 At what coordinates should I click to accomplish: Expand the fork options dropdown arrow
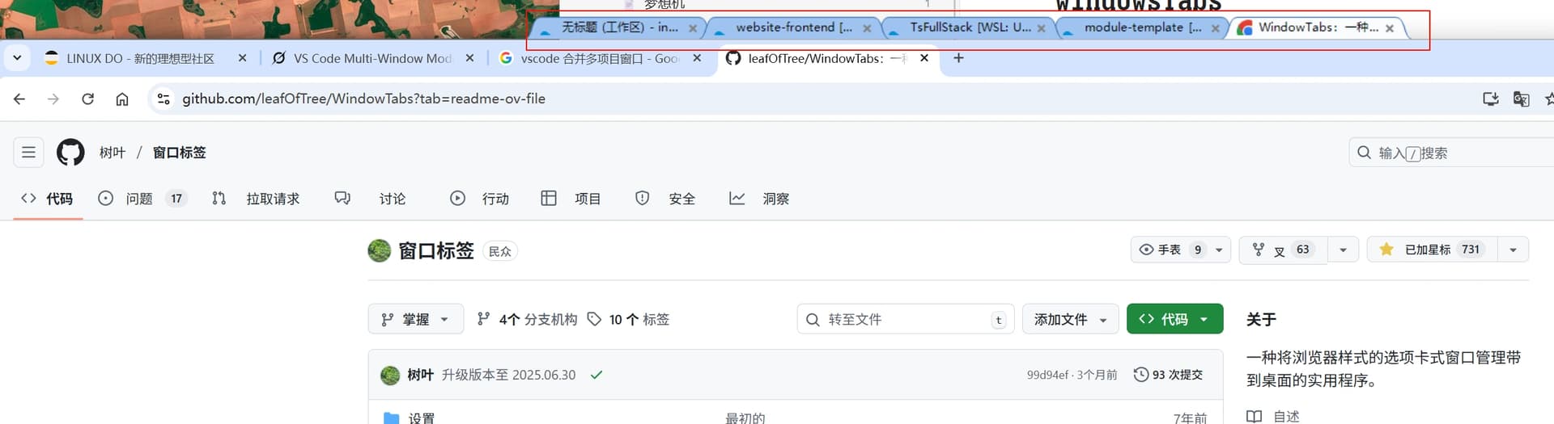[1343, 250]
